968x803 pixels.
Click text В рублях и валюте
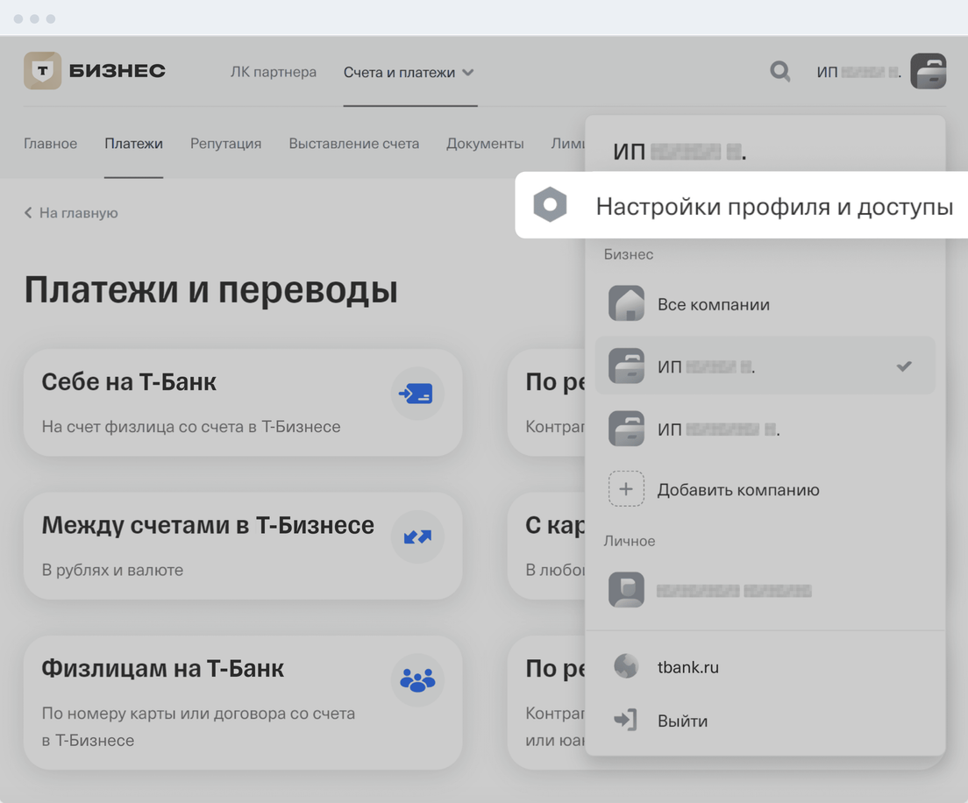(x=112, y=570)
